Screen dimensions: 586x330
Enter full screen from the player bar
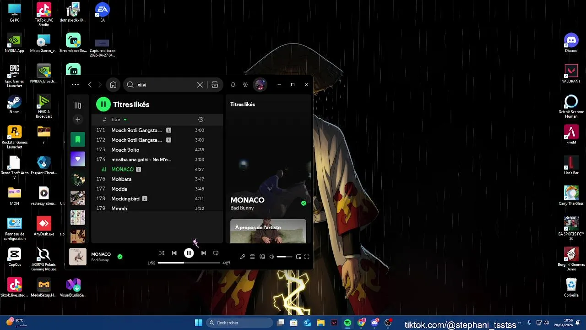click(307, 257)
